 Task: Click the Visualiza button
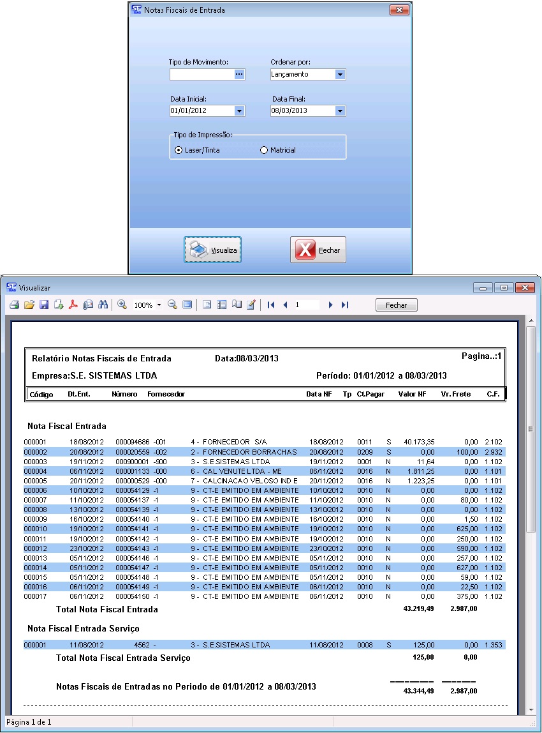pyautogui.click(x=213, y=250)
